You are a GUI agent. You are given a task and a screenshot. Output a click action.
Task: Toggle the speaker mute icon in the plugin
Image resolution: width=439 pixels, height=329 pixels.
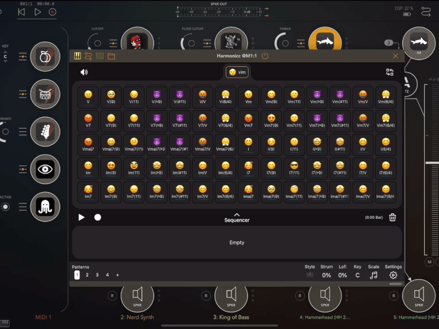(83, 72)
